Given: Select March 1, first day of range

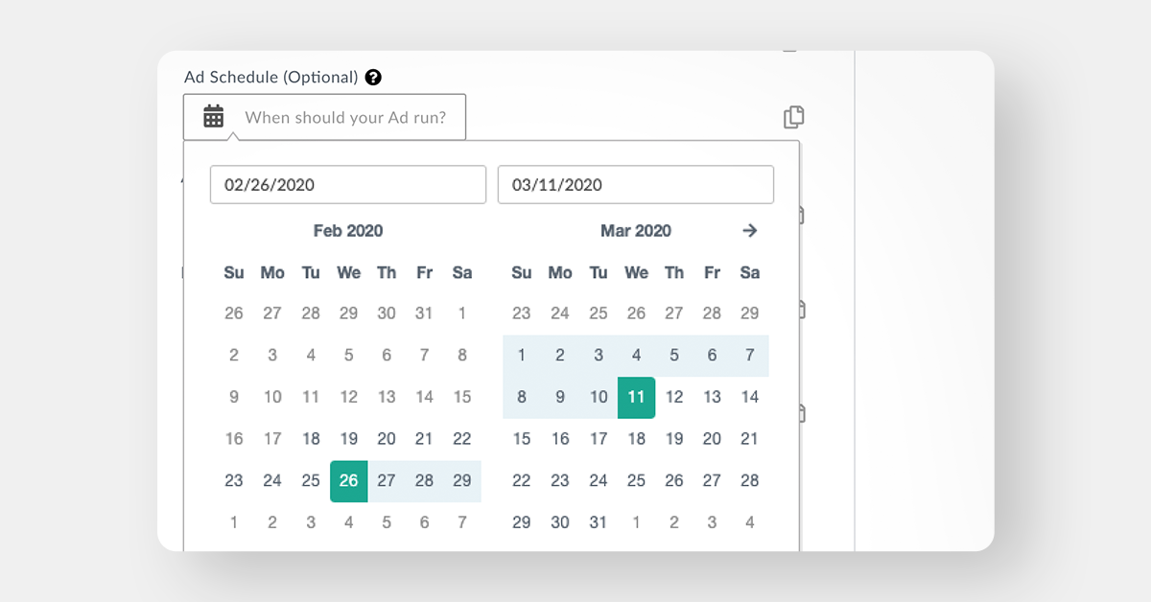Looking at the screenshot, I should coord(522,355).
